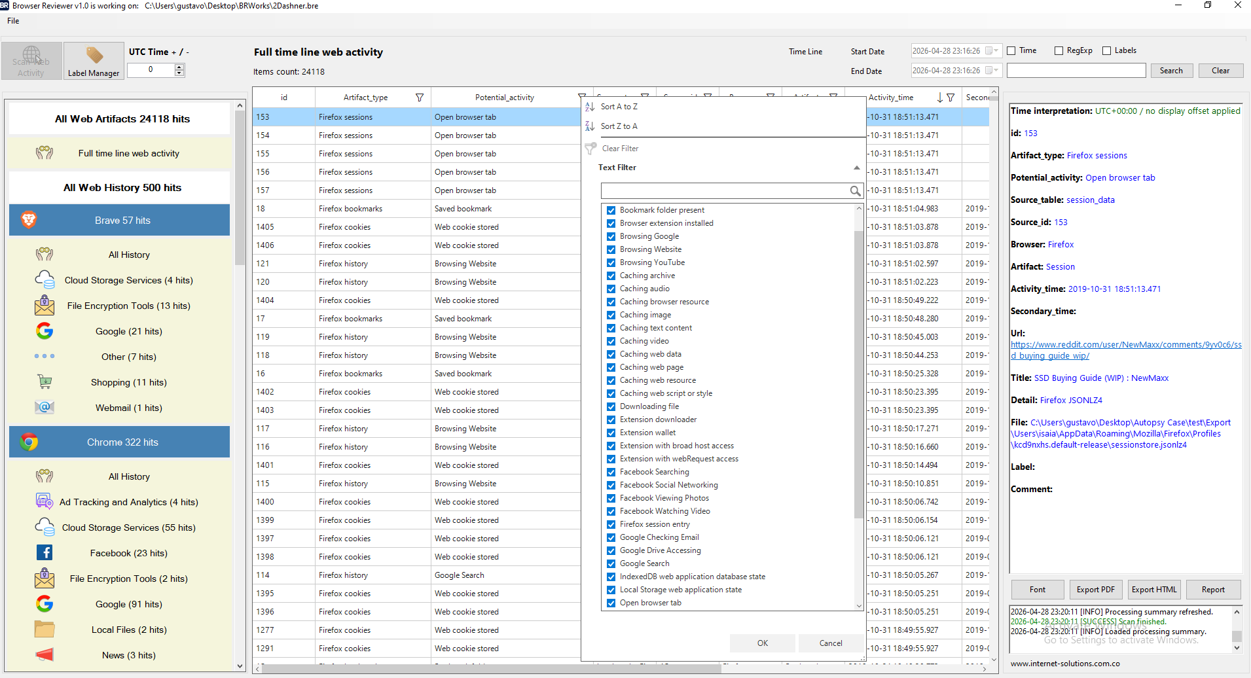Click the Export PDF button
Viewport: 1251px width, 678px height.
[1095, 590]
